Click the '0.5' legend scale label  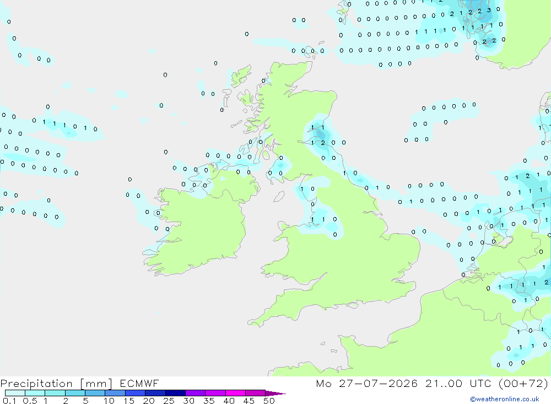[x=30, y=401]
